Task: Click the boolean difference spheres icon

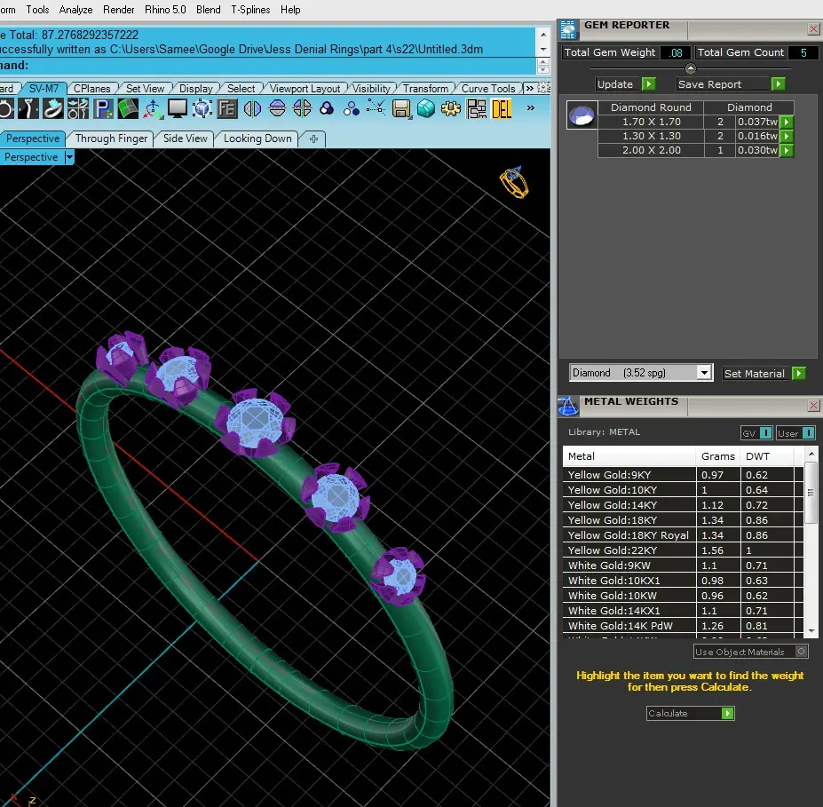Action: [x=352, y=108]
